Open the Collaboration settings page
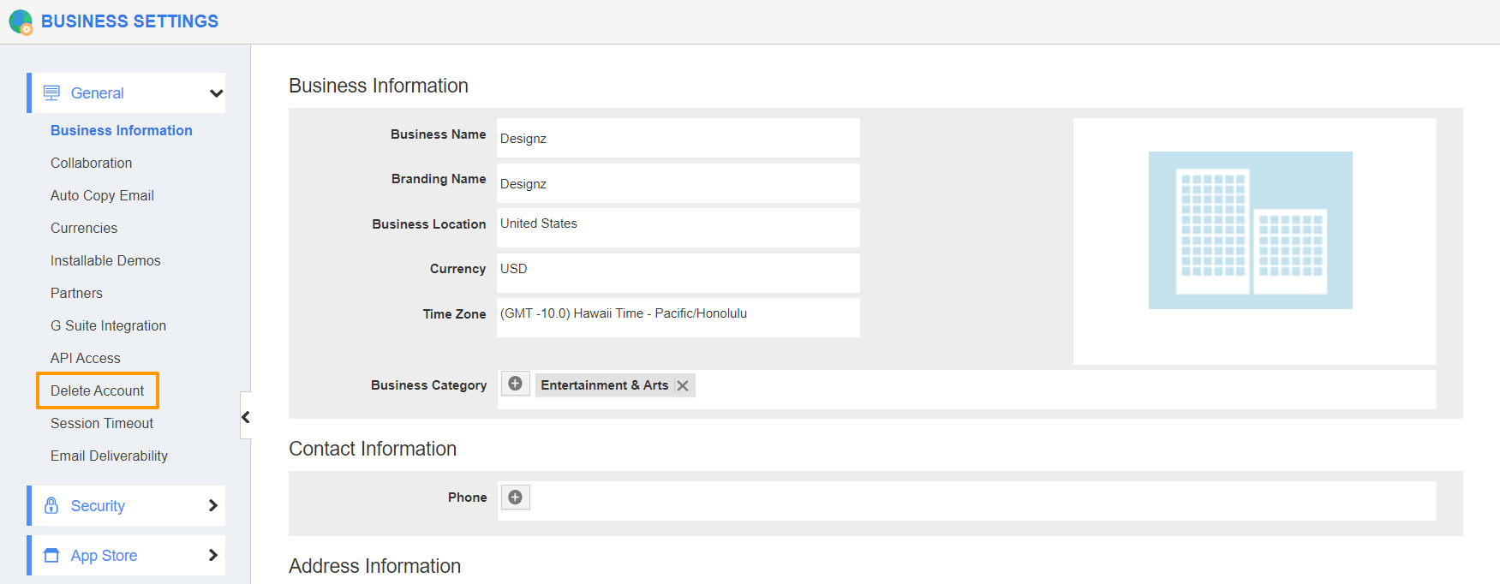Screen dimensions: 1500x584 click(x=91, y=163)
